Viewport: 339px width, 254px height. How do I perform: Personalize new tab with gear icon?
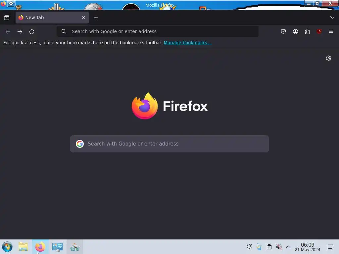coord(329,58)
